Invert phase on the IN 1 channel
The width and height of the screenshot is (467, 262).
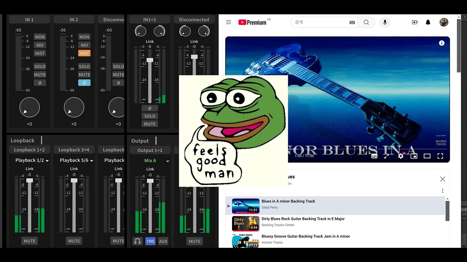[40, 83]
